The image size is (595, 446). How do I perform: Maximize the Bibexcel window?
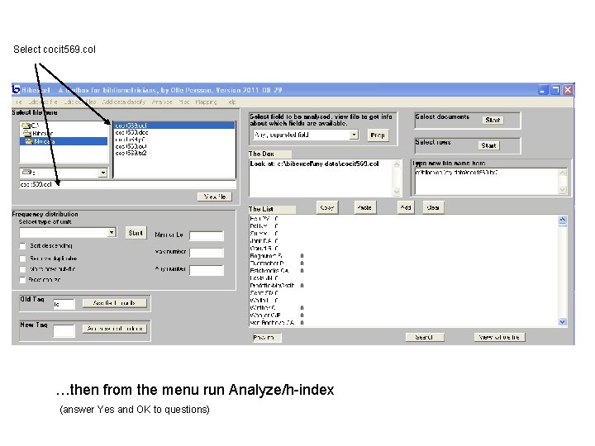[x=555, y=90]
